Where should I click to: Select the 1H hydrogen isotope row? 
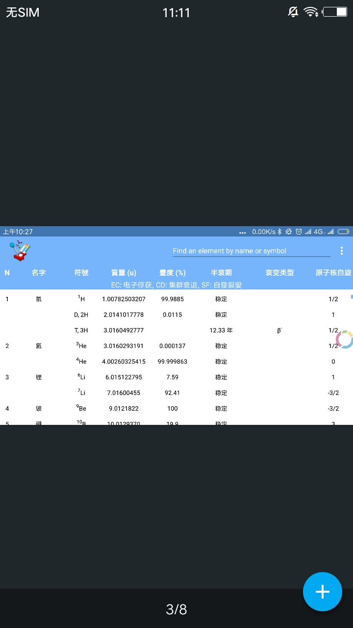click(x=81, y=299)
